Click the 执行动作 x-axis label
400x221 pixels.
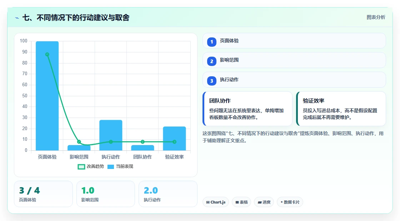(x=111, y=157)
